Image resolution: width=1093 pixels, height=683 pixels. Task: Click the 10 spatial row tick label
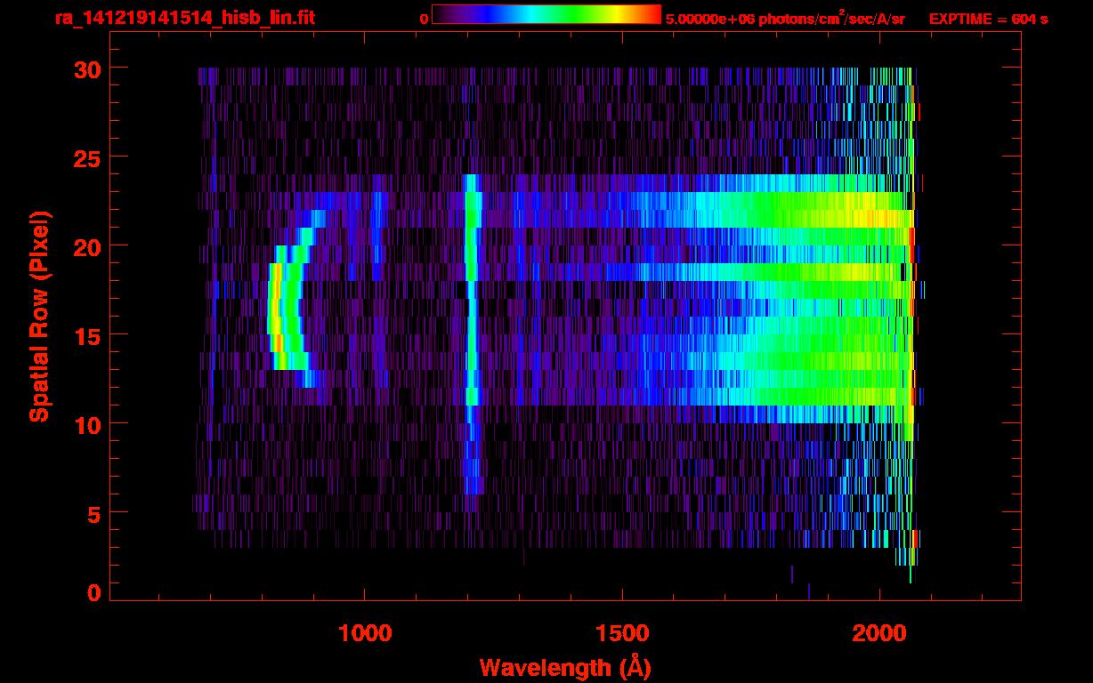pos(86,424)
